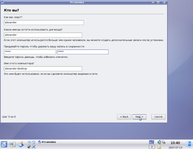Open the KDE K menu
The height and width of the screenshot is (149, 193).
pyautogui.click(x=4, y=144)
